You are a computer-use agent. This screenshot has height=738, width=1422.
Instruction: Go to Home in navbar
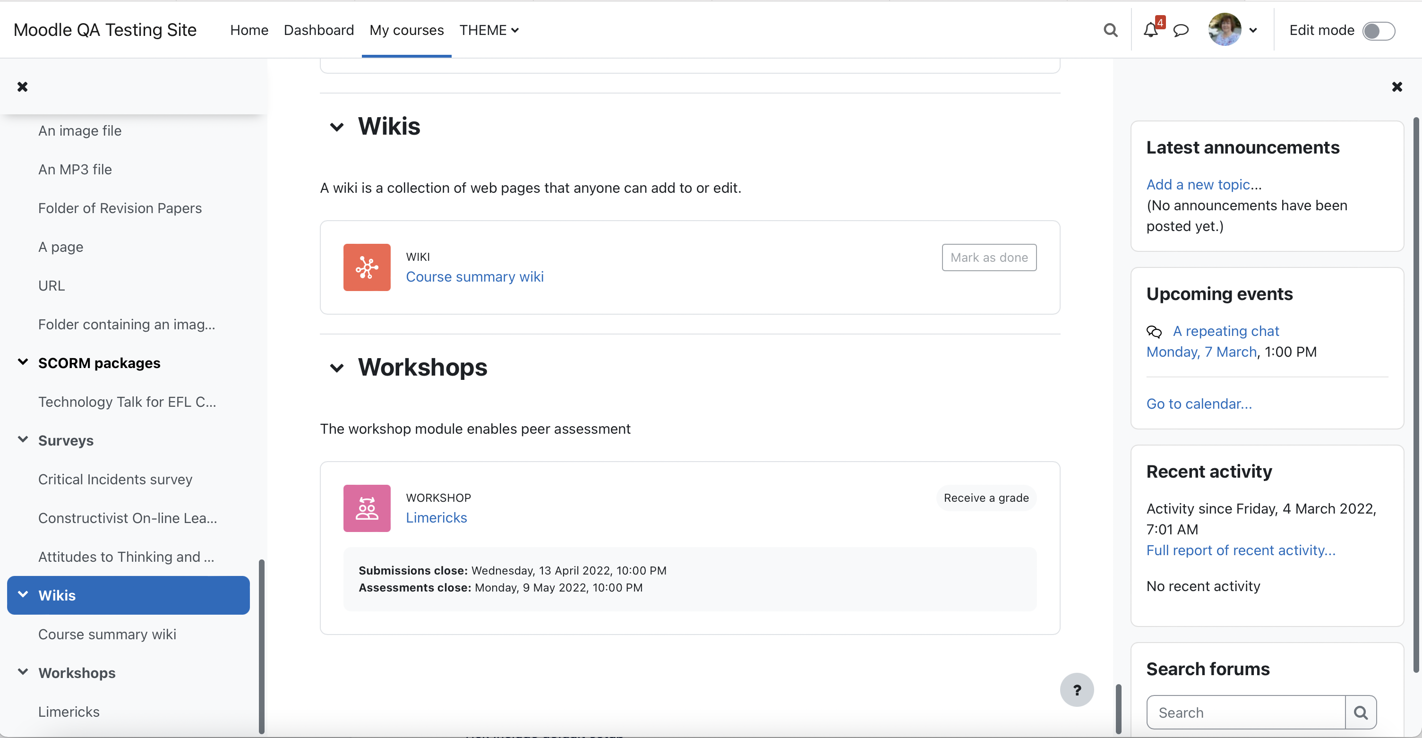pos(249,30)
